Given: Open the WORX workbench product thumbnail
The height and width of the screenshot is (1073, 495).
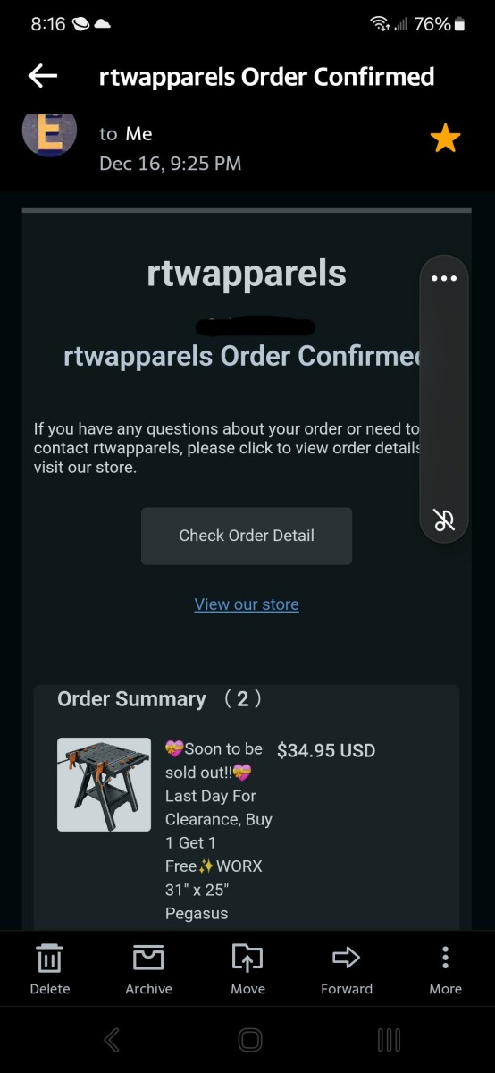Looking at the screenshot, I should (104, 784).
